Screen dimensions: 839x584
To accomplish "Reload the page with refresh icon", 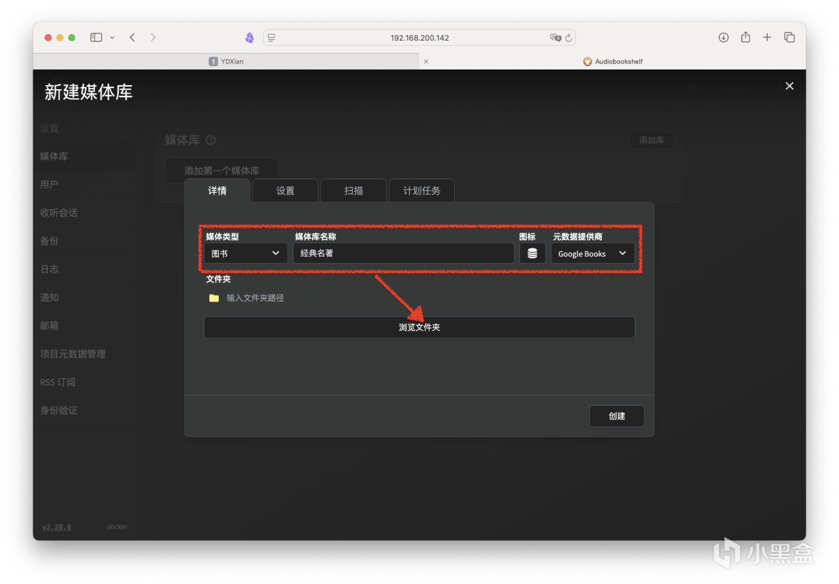I will coord(569,38).
